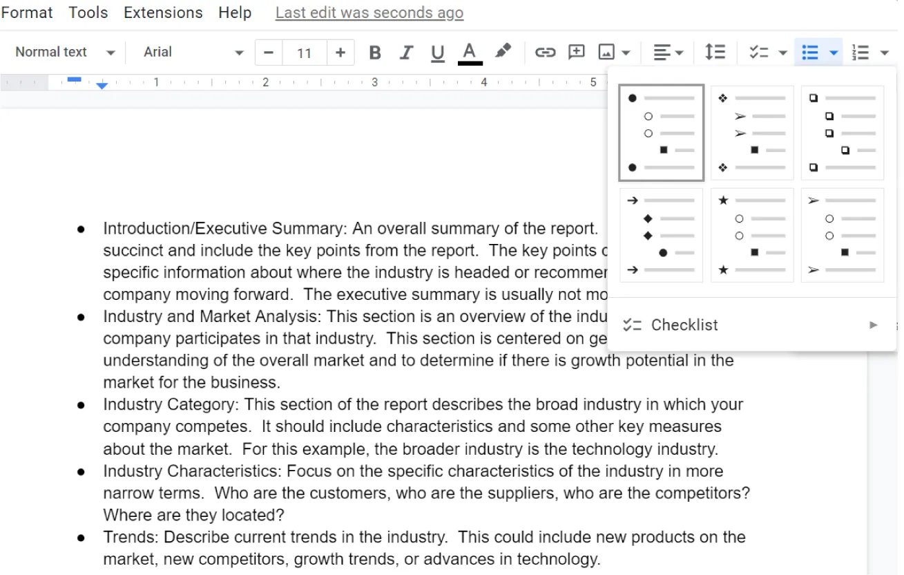
Task: Toggle italic formatting
Action: tap(406, 53)
